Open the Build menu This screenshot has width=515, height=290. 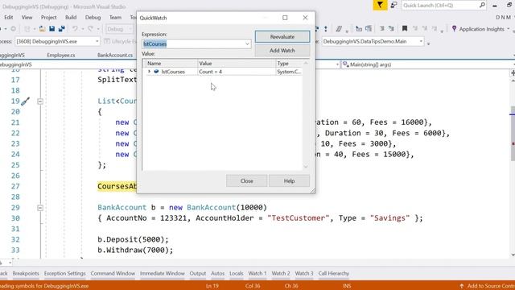71,18
